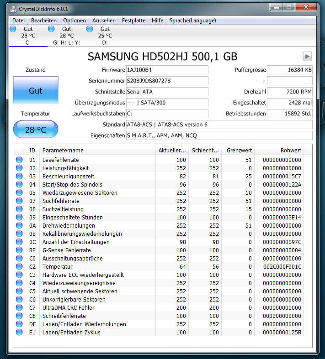Image resolution: width=325 pixels, height=359 pixels.
Task: Select the C: disk tab
Action: [28, 36]
